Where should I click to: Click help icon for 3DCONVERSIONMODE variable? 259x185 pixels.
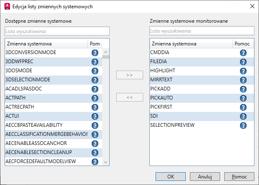(x=95, y=53)
